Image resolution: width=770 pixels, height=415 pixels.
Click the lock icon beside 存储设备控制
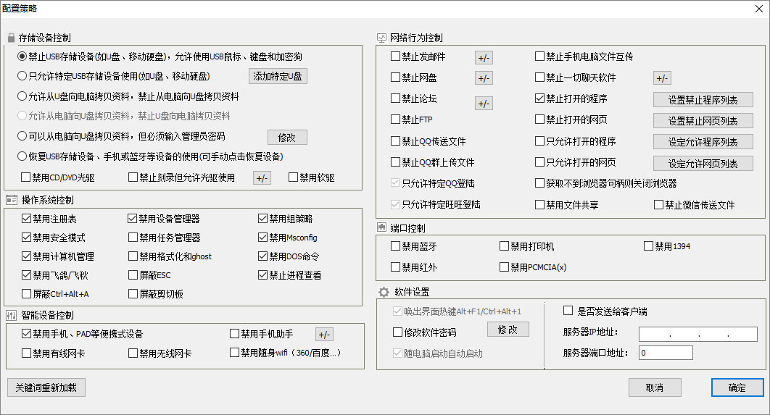pyautogui.click(x=11, y=37)
